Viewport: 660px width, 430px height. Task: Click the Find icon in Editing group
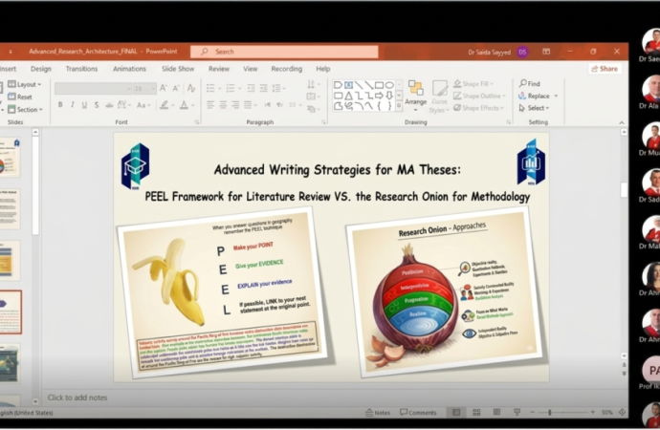pos(523,84)
